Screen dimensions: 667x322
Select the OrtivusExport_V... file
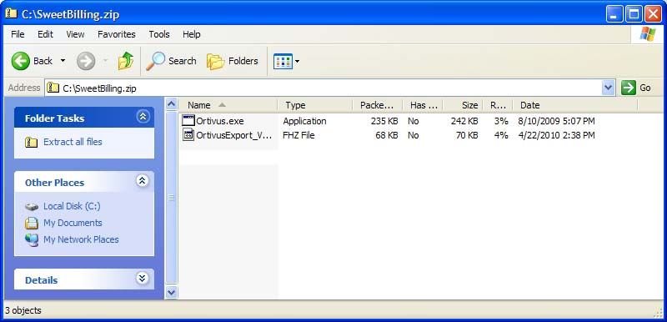233,136
